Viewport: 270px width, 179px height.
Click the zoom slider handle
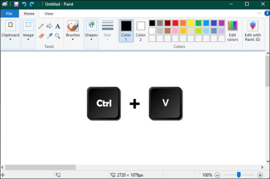239,175
